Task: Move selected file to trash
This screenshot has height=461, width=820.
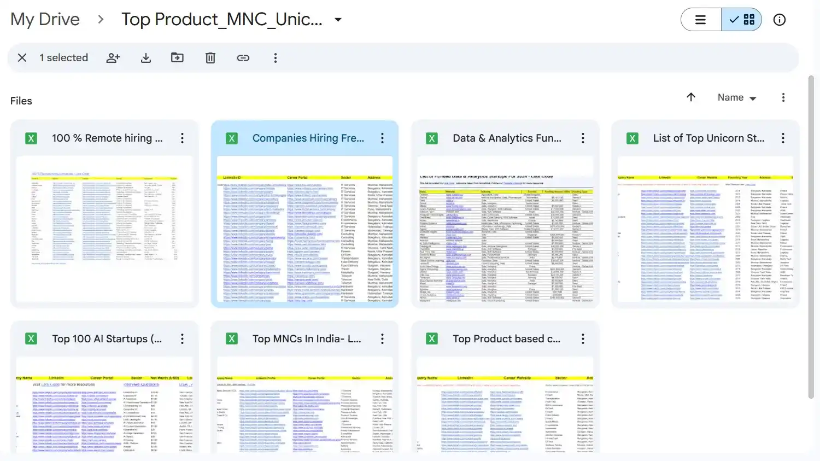Action: (x=210, y=57)
